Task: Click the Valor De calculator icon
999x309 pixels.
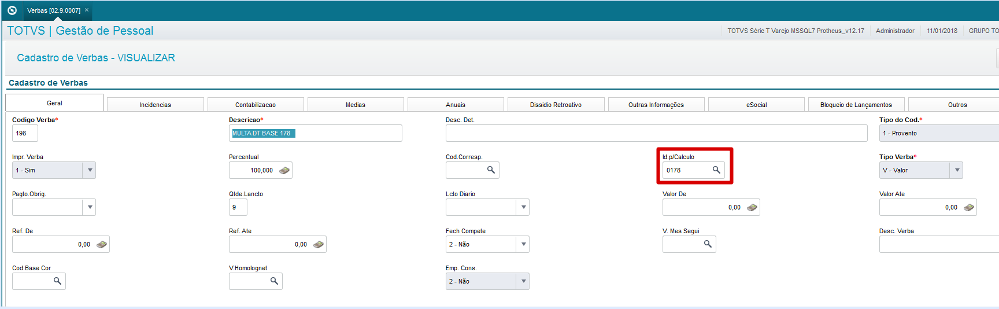Action: (x=752, y=208)
